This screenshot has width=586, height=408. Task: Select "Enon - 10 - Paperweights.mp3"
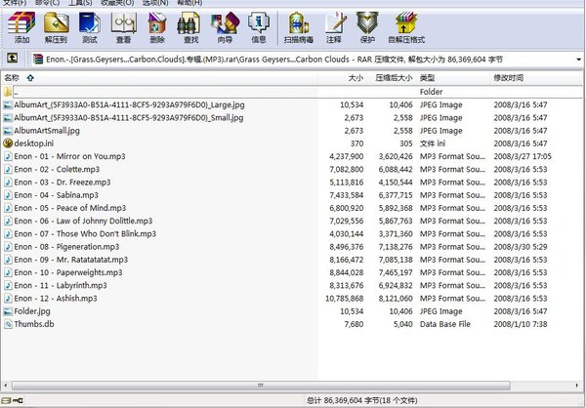(68, 272)
